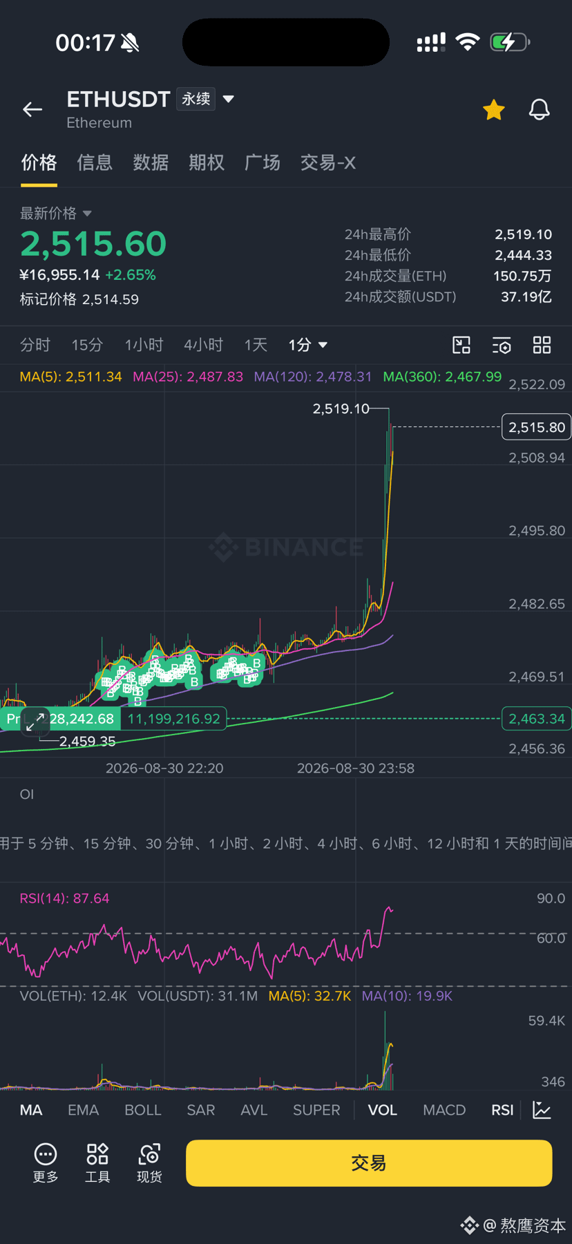572x1244 pixels.
Task: Click the 24h最高价 value 2,519.10
Action: tap(524, 234)
